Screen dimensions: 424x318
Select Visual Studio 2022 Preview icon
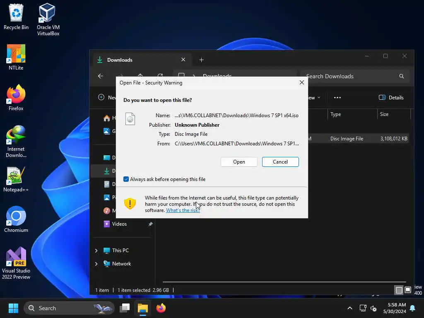pyautogui.click(x=16, y=263)
